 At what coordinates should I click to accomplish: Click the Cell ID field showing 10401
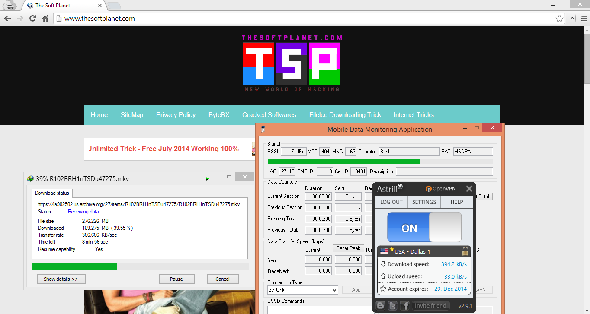coord(359,171)
